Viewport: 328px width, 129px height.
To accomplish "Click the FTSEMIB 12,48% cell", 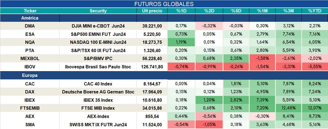I will pyautogui.click(x=289, y=108).
